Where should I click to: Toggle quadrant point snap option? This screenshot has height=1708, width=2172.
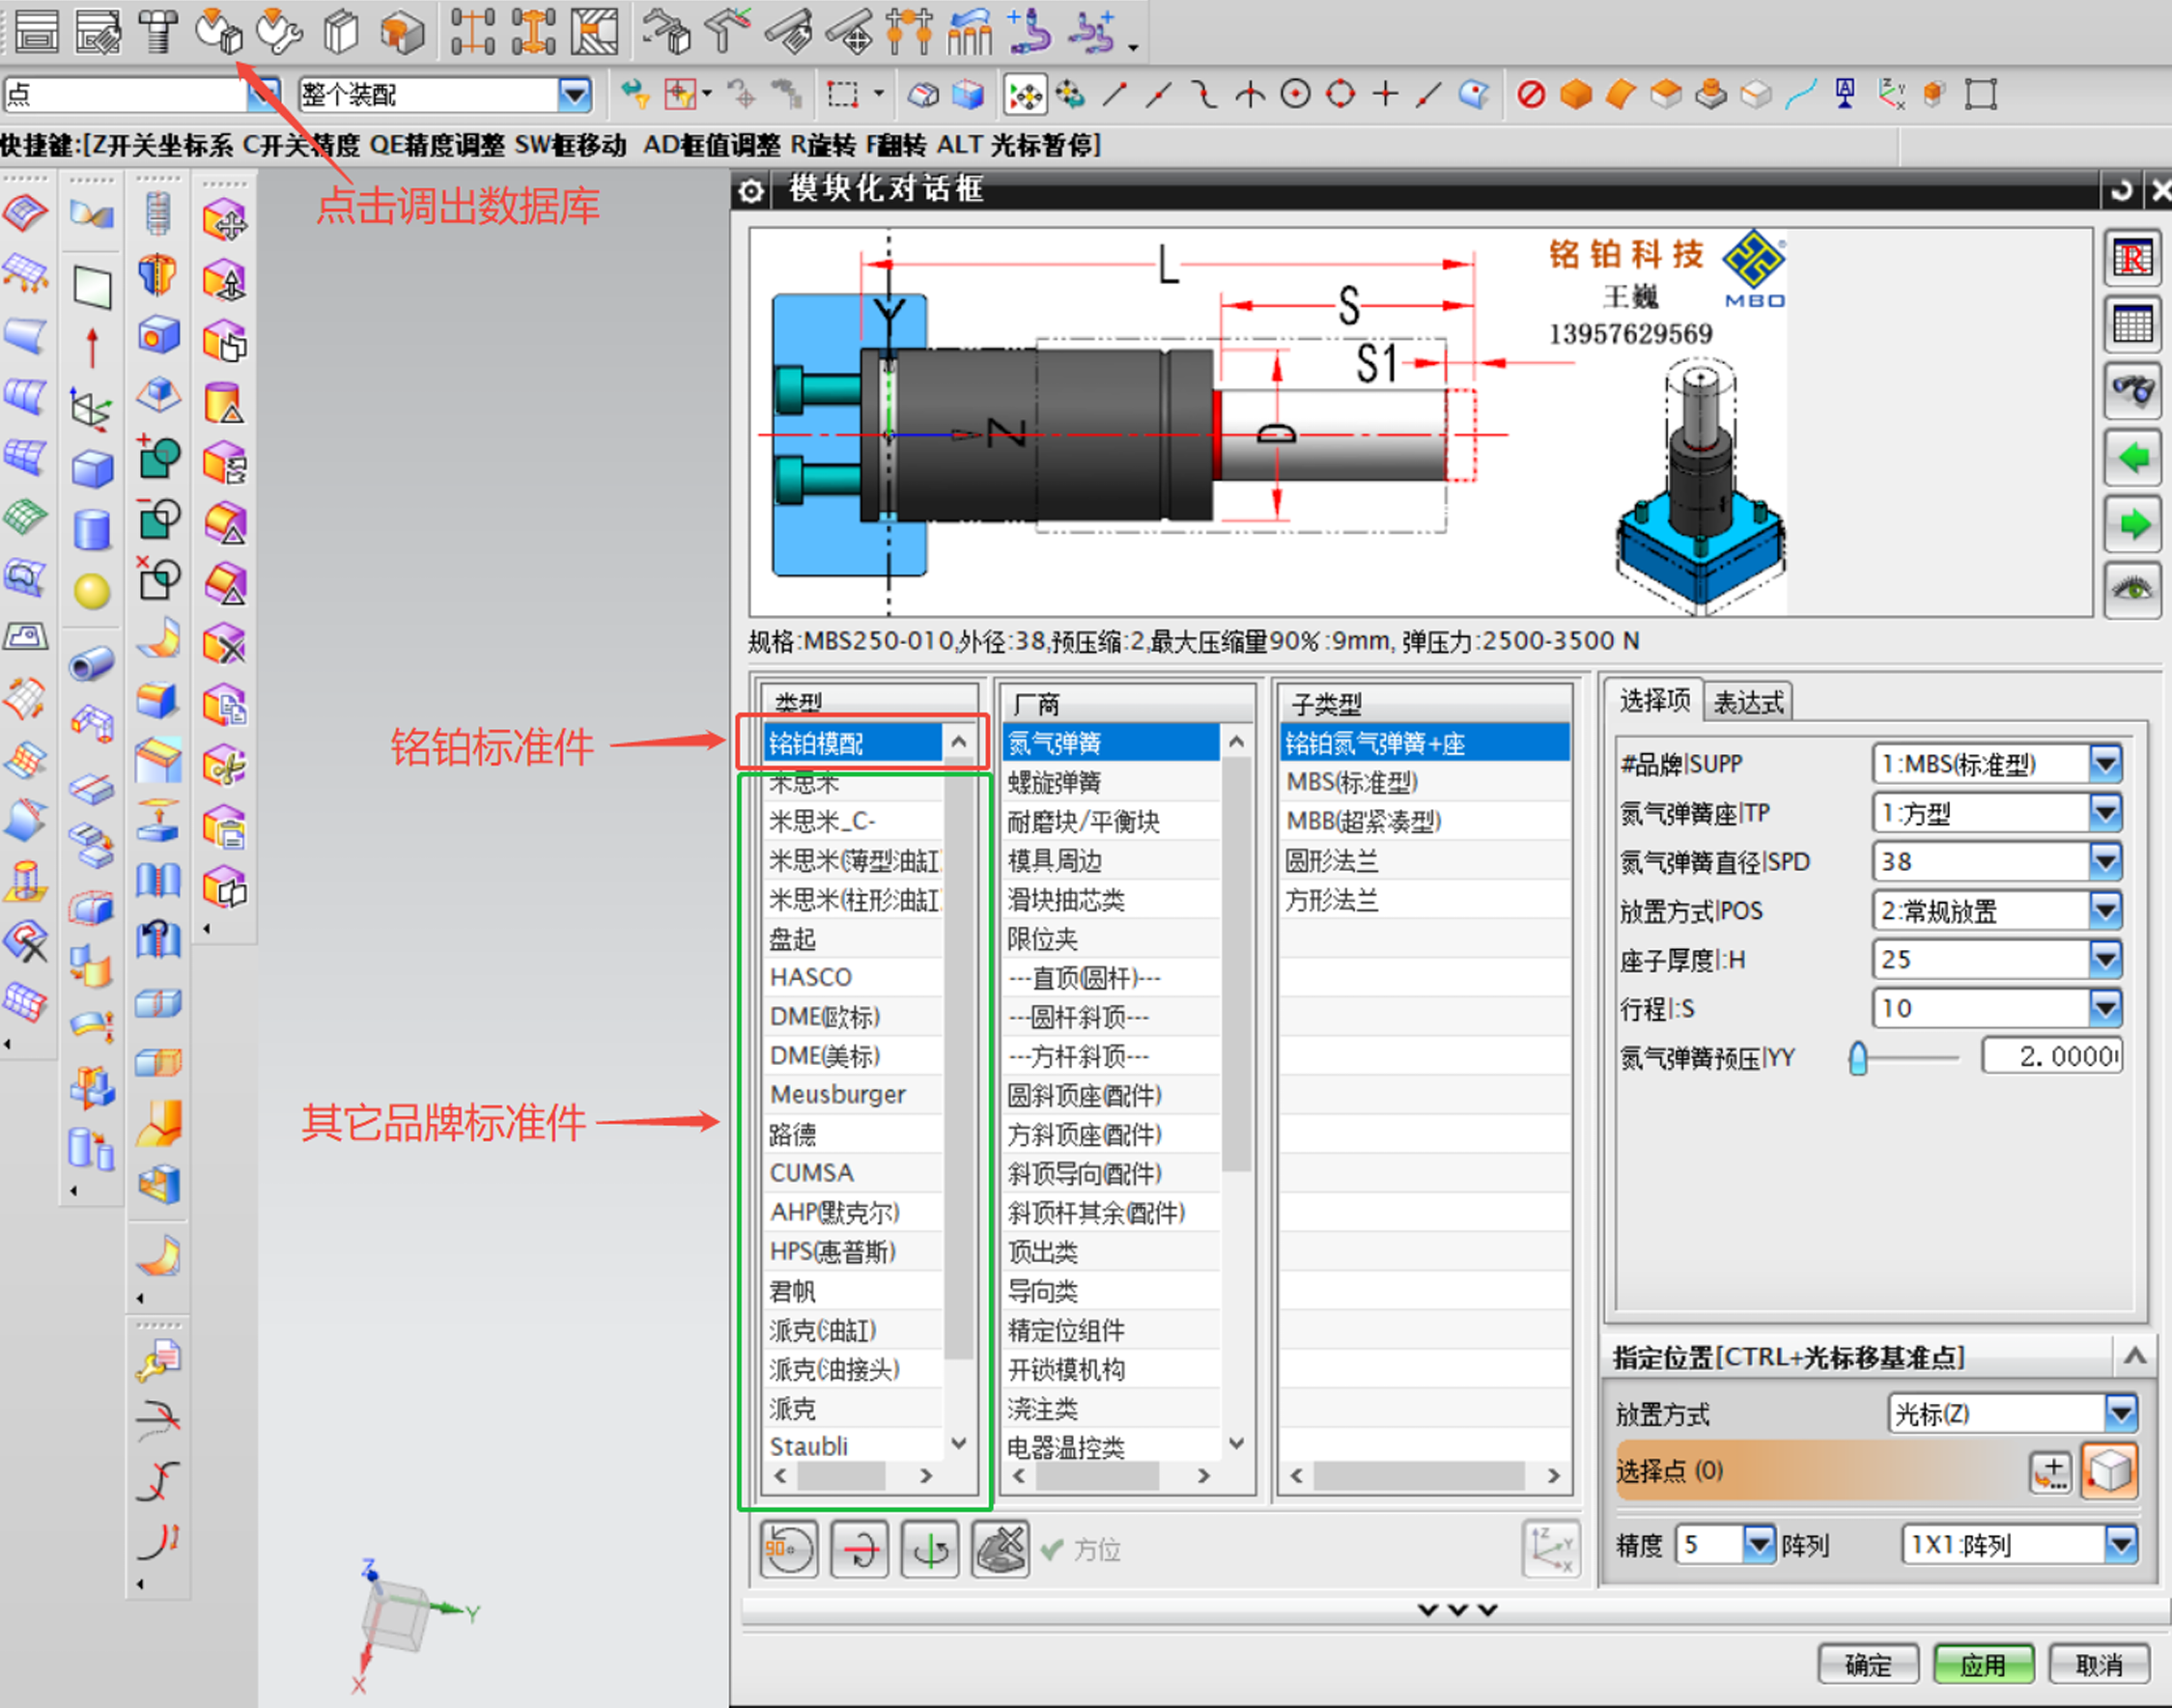(1340, 95)
